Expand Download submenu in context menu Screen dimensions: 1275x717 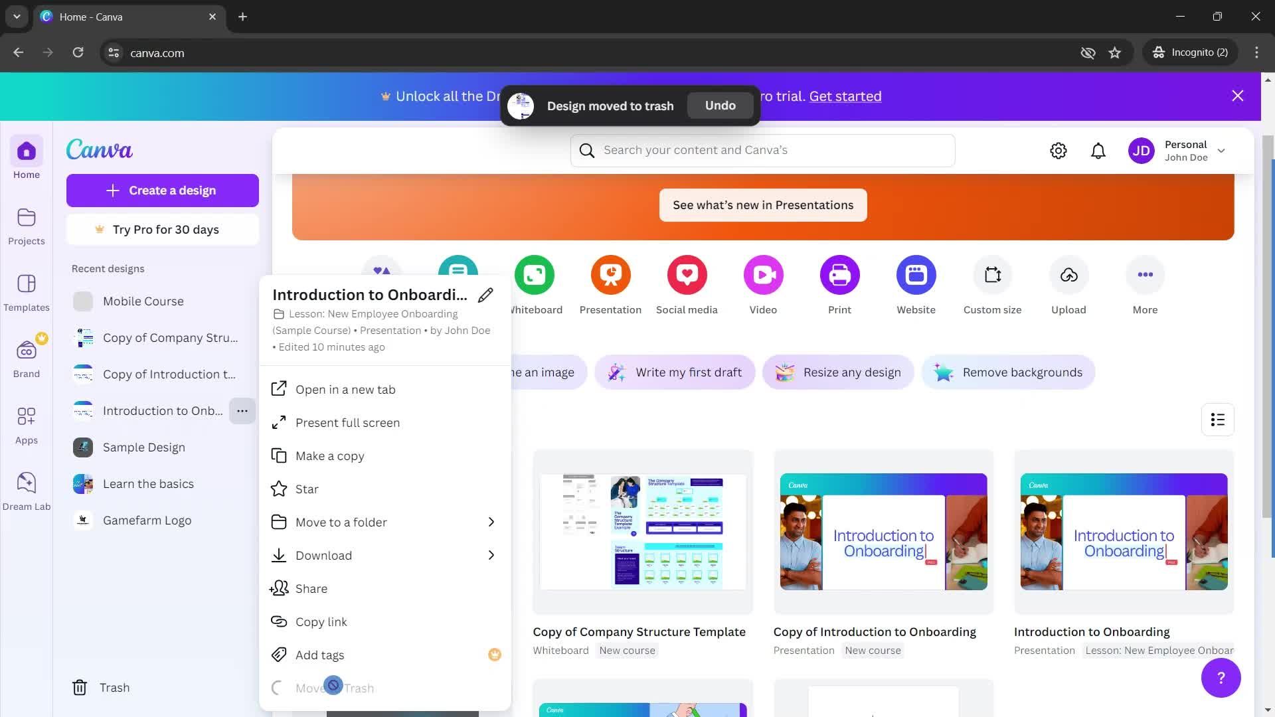click(x=492, y=555)
